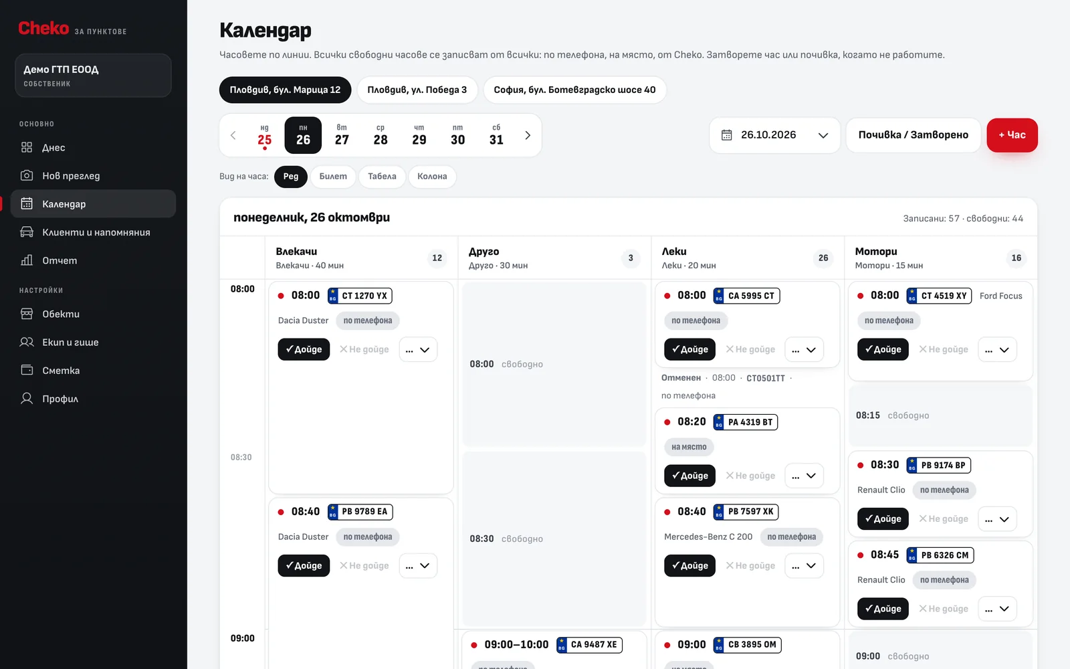Screen dimensions: 1070x669
Task: Click the Календар sidebar icon
Action: point(27,203)
